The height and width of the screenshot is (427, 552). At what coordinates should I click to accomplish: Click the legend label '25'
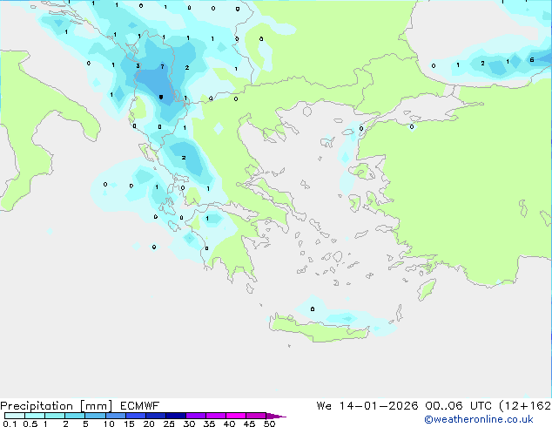tap(169, 424)
